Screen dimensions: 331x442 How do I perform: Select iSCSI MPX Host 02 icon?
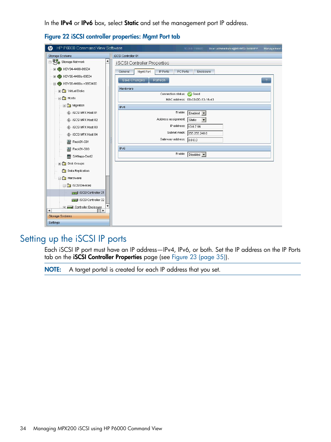69,120
